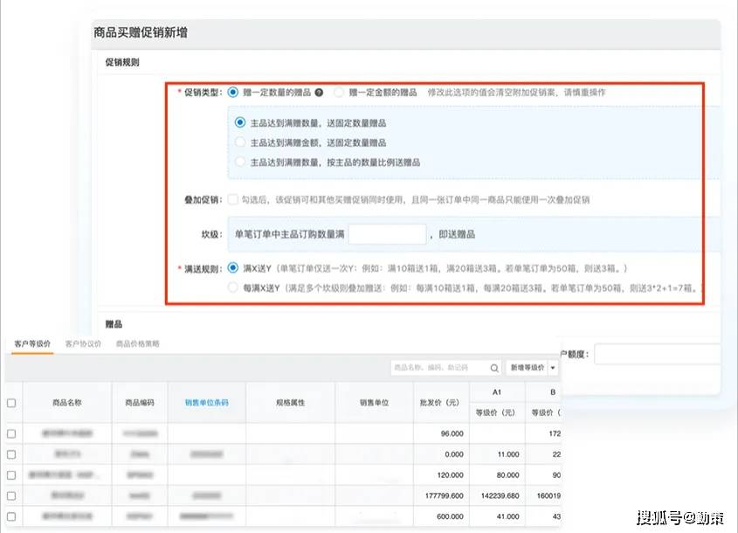Image resolution: width=738 pixels, height=533 pixels.
Task: Click the search magnifier icon
Action: tap(494, 368)
